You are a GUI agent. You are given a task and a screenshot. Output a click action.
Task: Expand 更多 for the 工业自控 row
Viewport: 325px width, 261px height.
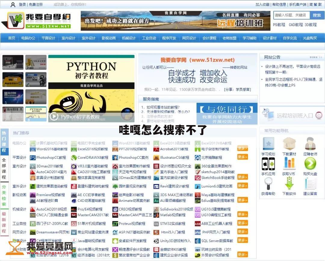click(243, 223)
